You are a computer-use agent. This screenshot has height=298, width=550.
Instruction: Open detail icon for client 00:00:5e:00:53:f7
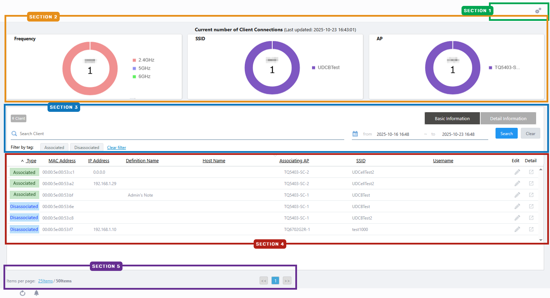tap(531, 229)
